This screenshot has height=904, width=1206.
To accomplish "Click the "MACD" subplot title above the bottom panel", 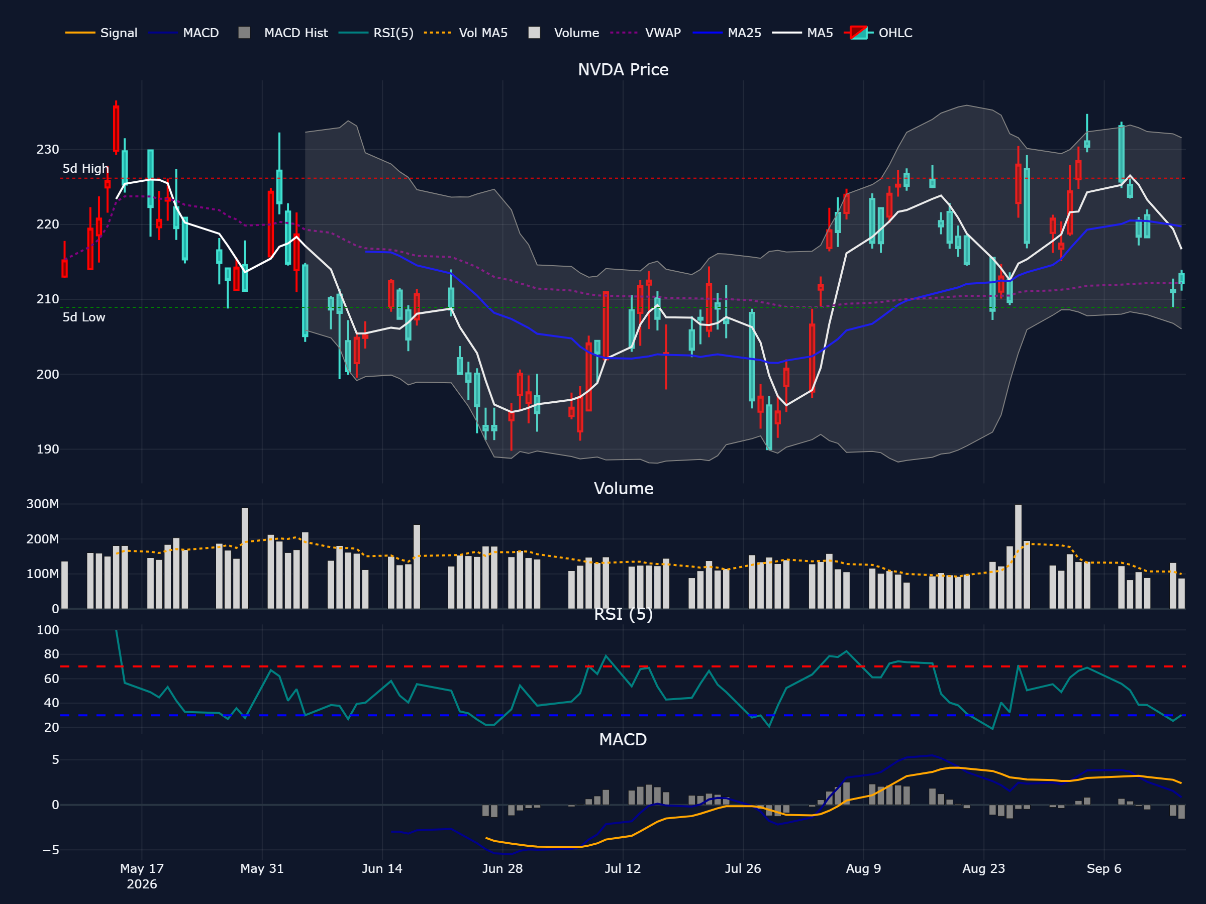I will (x=623, y=739).
